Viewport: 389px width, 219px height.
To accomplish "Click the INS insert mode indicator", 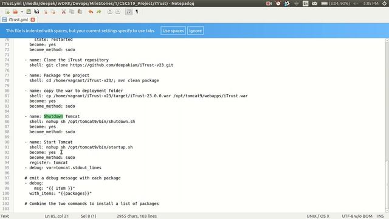I will 380,217.
